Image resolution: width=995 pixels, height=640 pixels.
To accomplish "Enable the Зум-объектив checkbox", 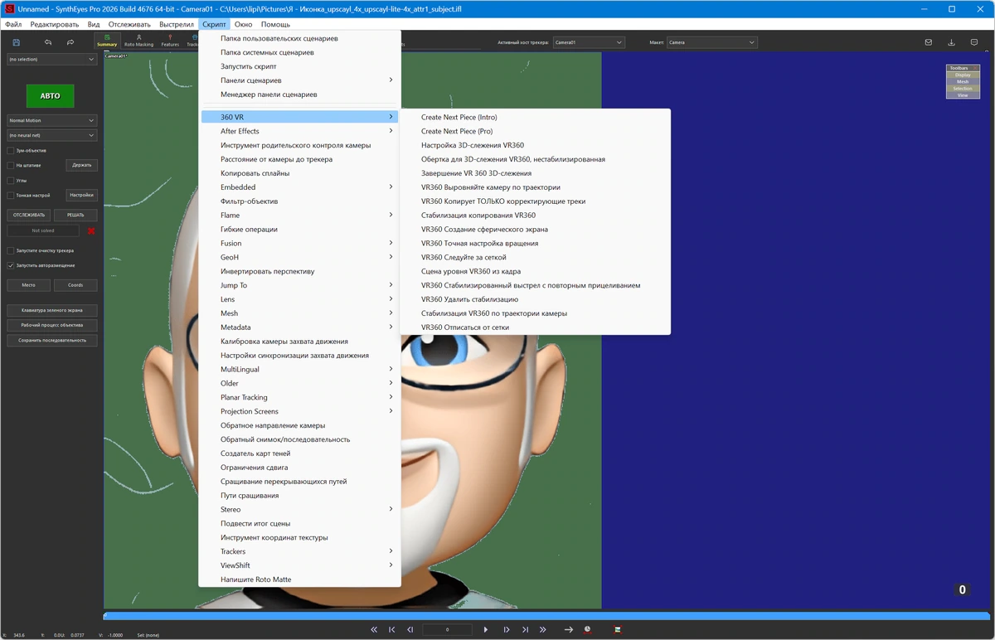I will pos(10,151).
